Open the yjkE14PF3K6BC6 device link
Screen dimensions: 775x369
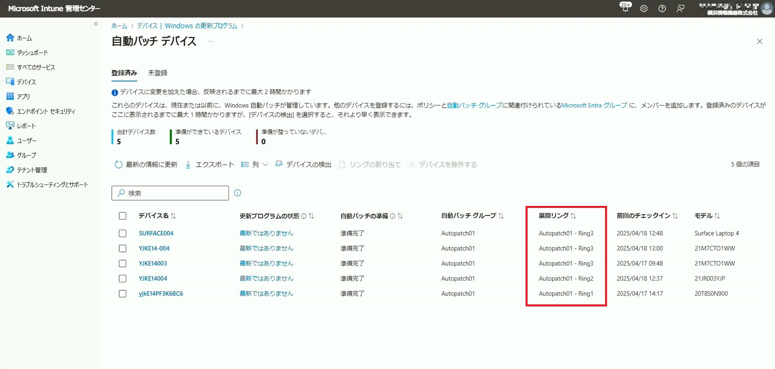pyautogui.click(x=161, y=294)
